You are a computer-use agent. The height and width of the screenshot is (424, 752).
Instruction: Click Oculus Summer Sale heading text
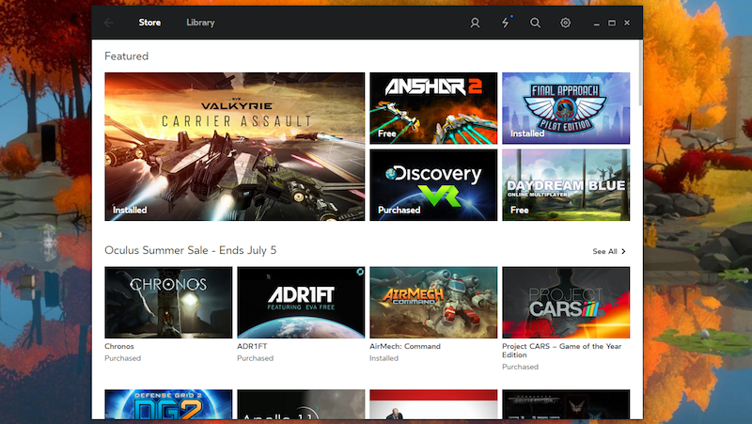[x=191, y=250]
